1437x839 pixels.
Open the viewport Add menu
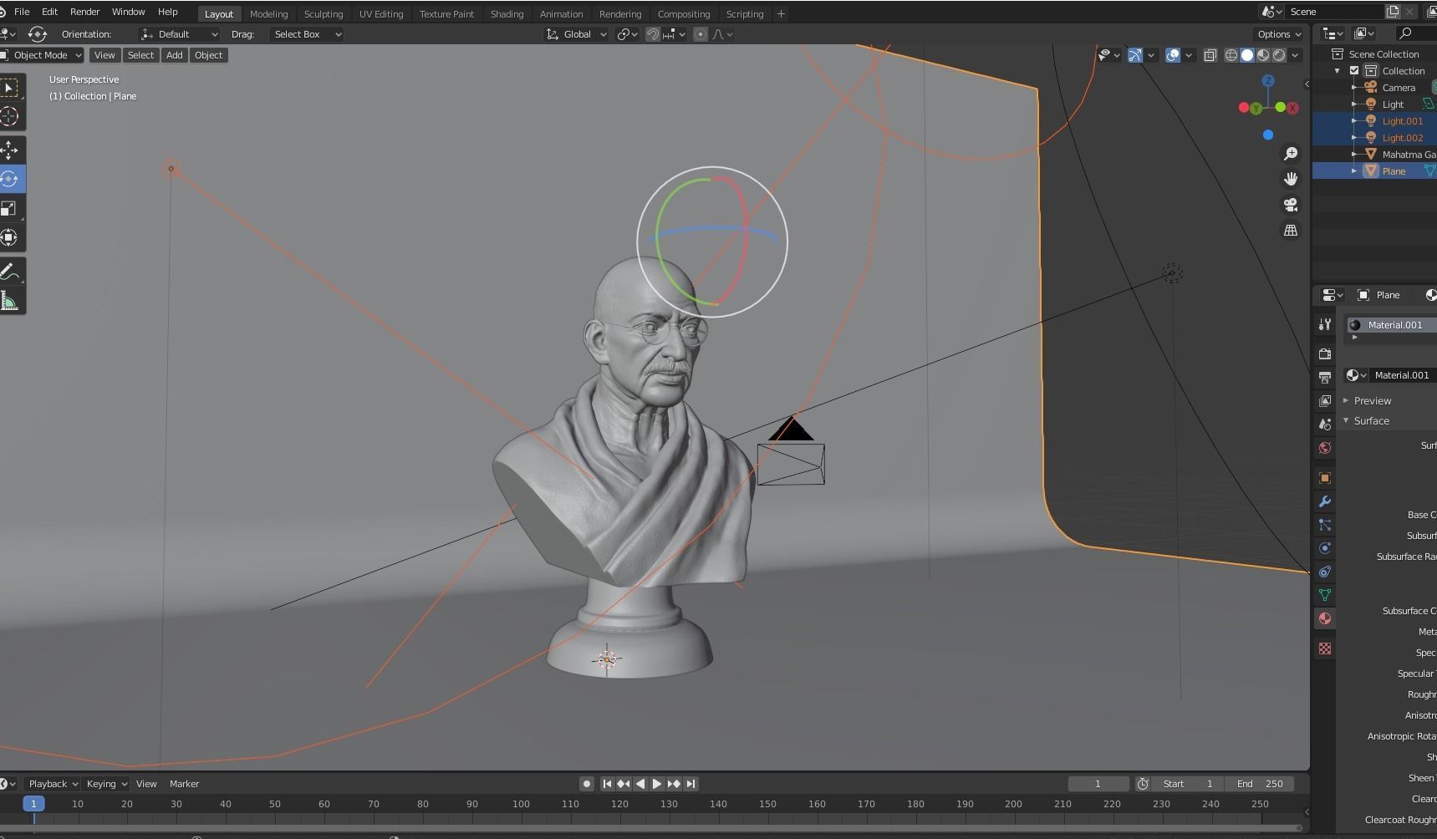174,55
